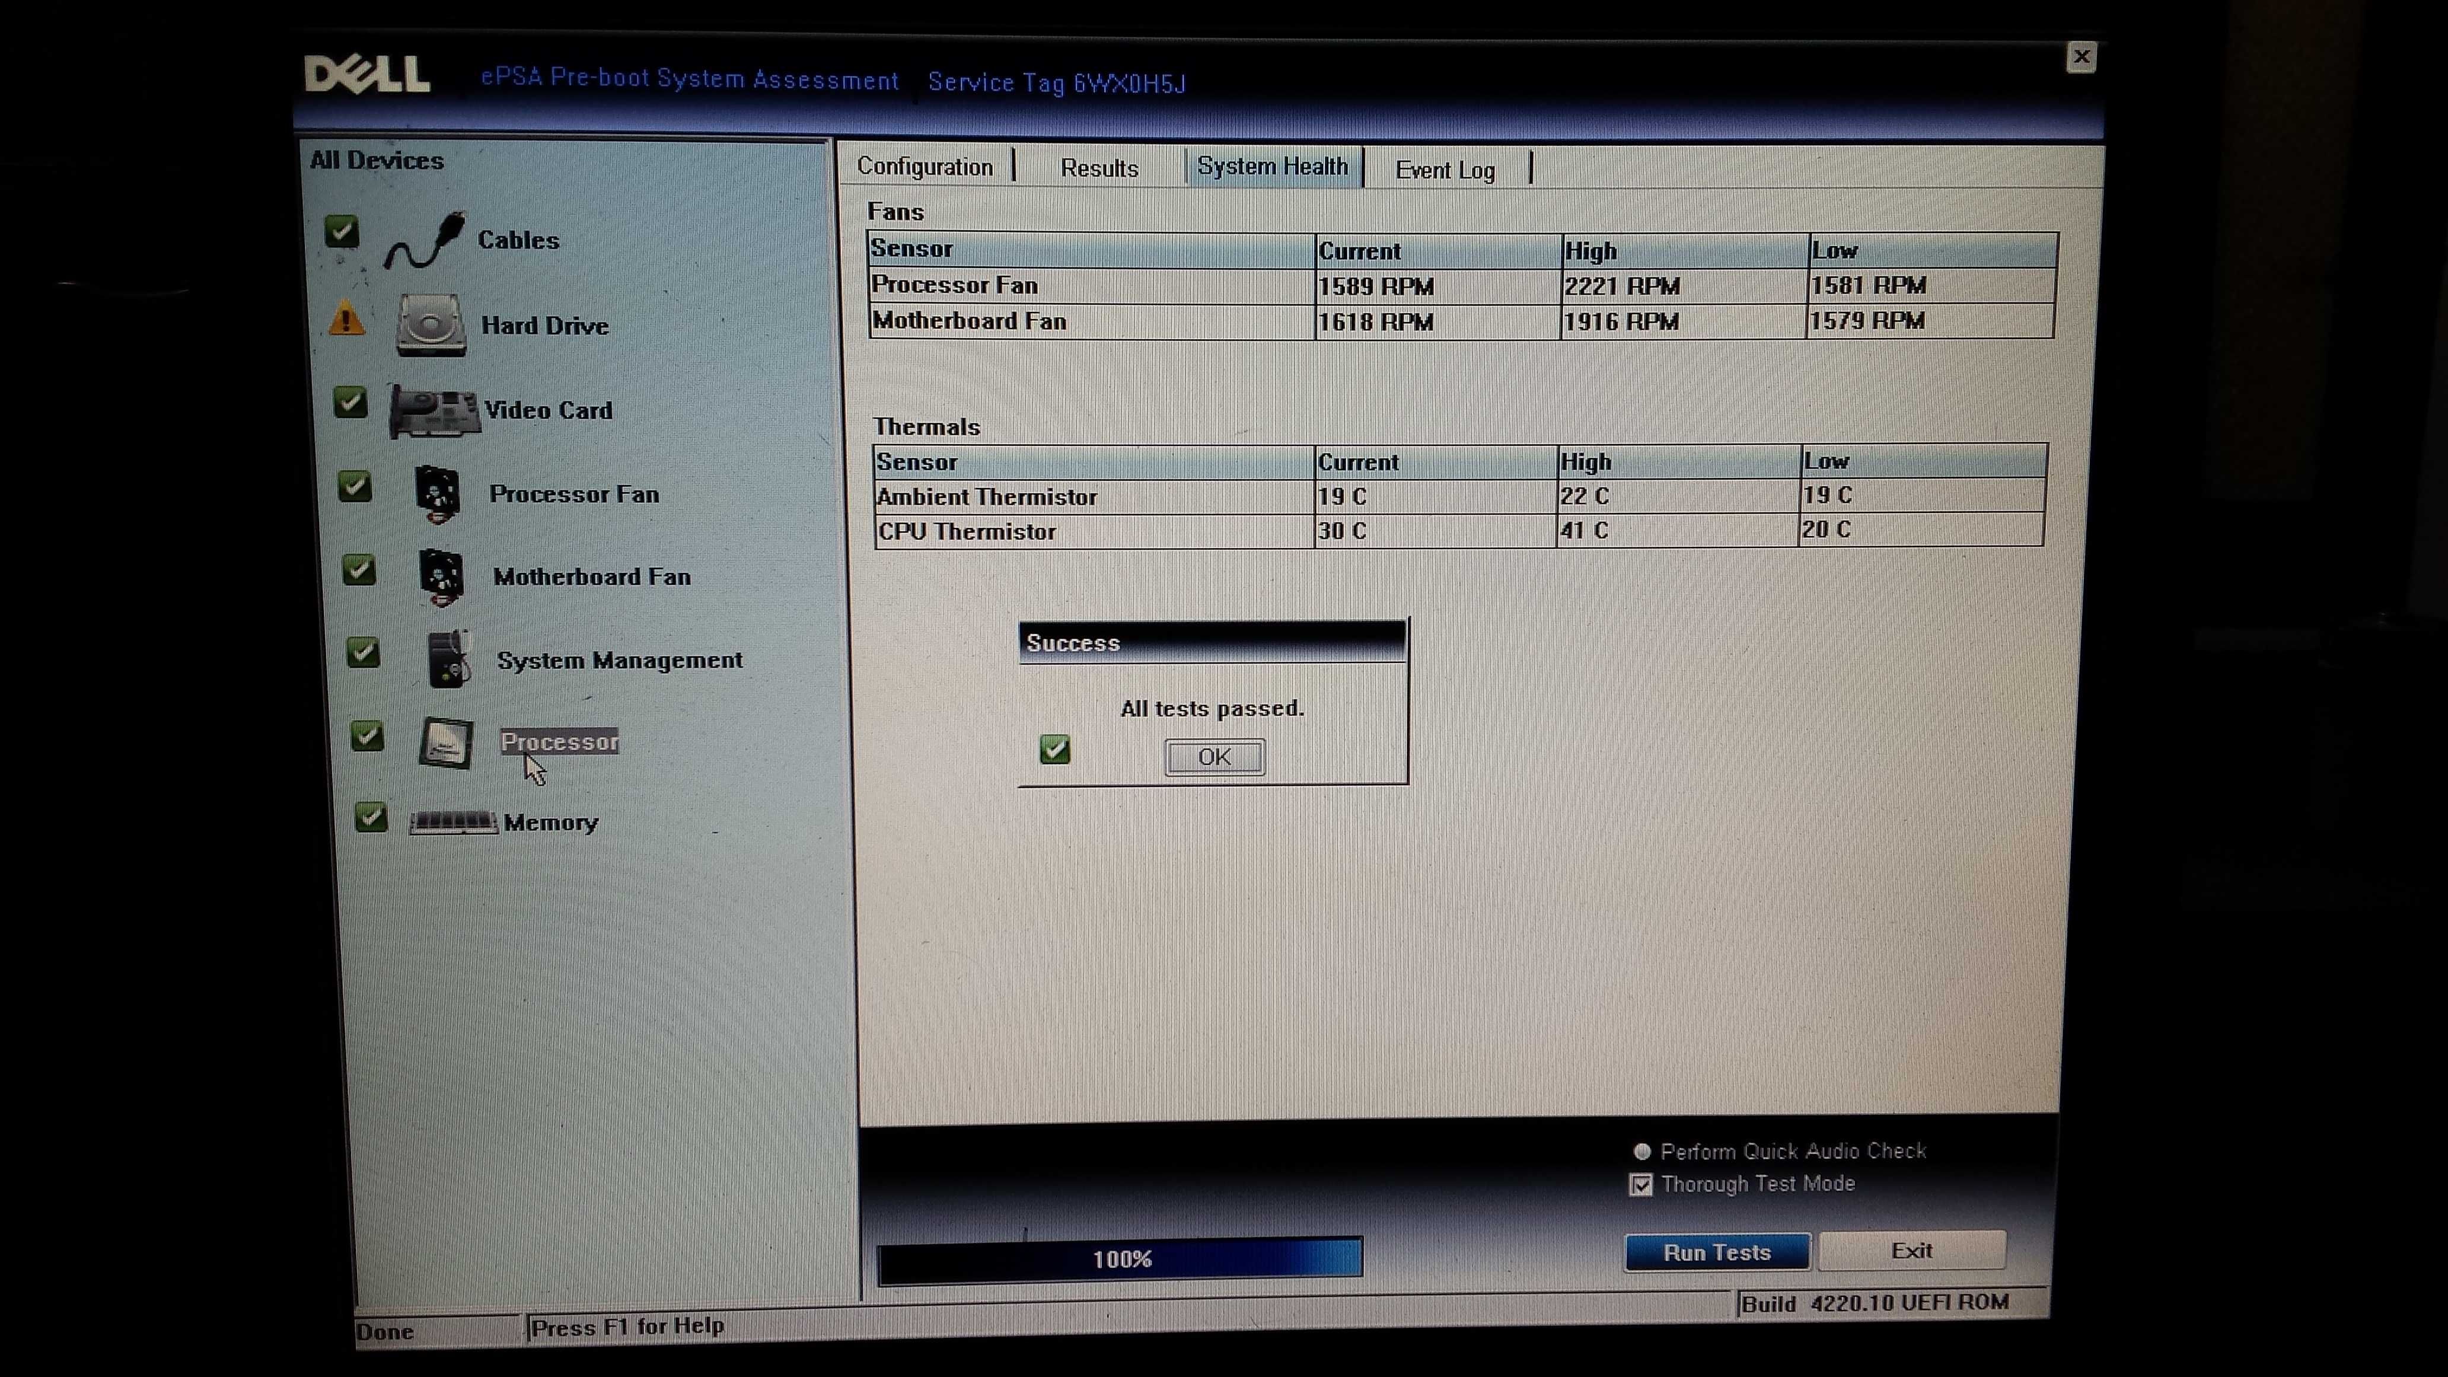This screenshot has width=2448, height=1377.
Task: Select Video Card label in device list
Action: tap(549, 410)
